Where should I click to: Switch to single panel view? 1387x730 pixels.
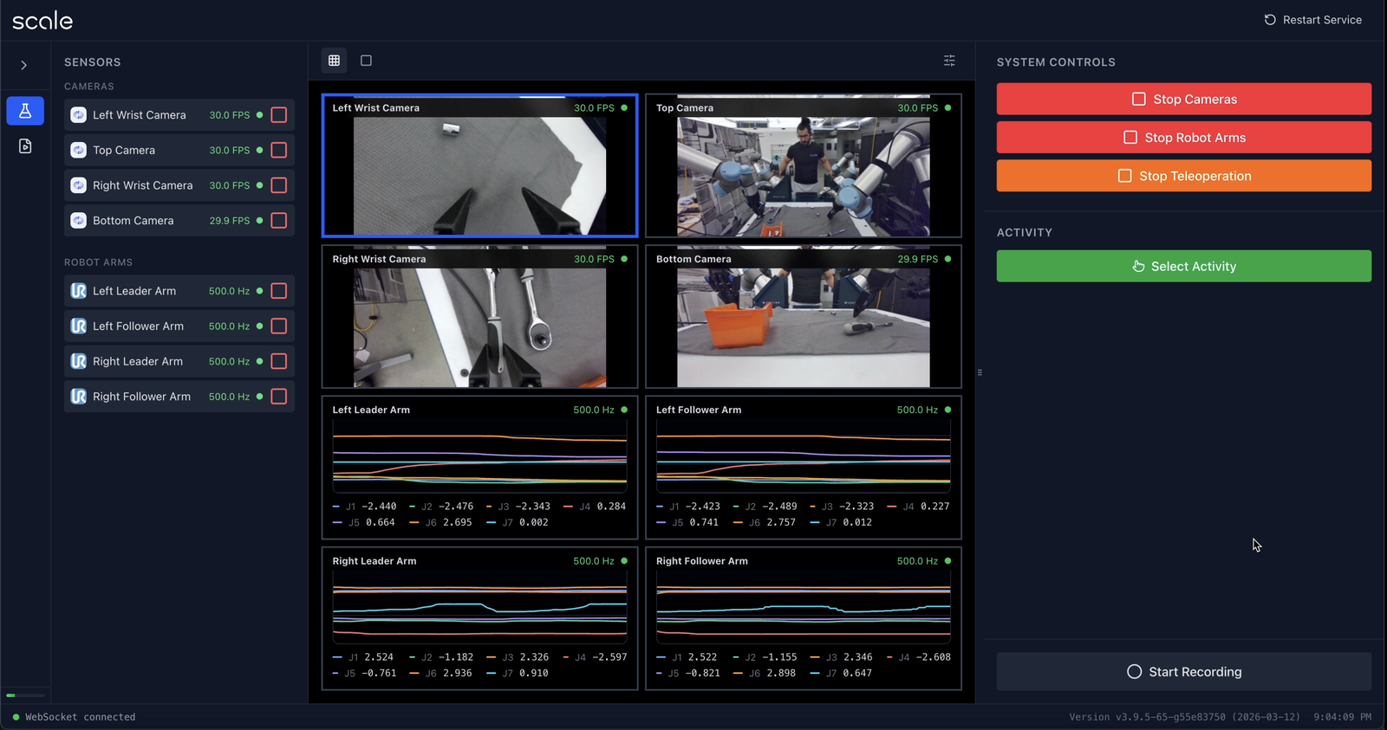(x=366, y=61)
